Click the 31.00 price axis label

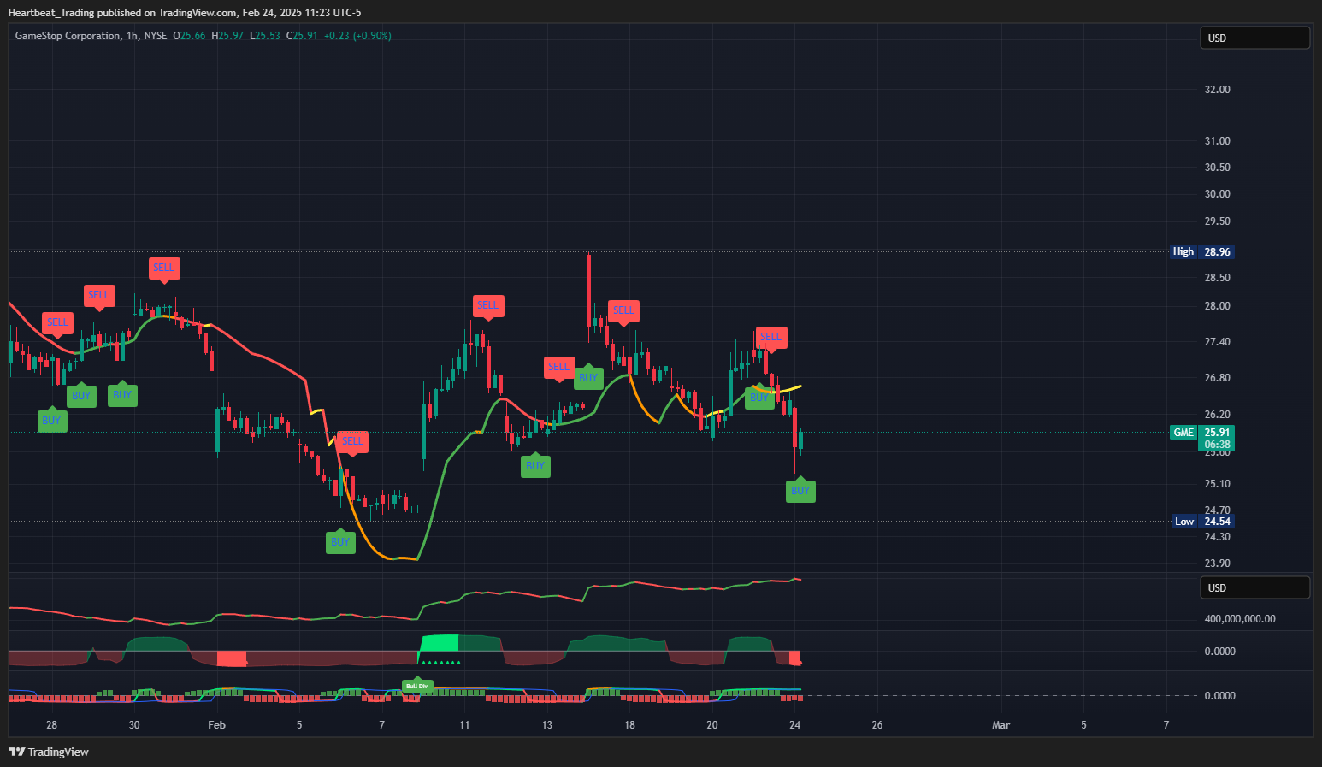click(x=1218, y=141)
